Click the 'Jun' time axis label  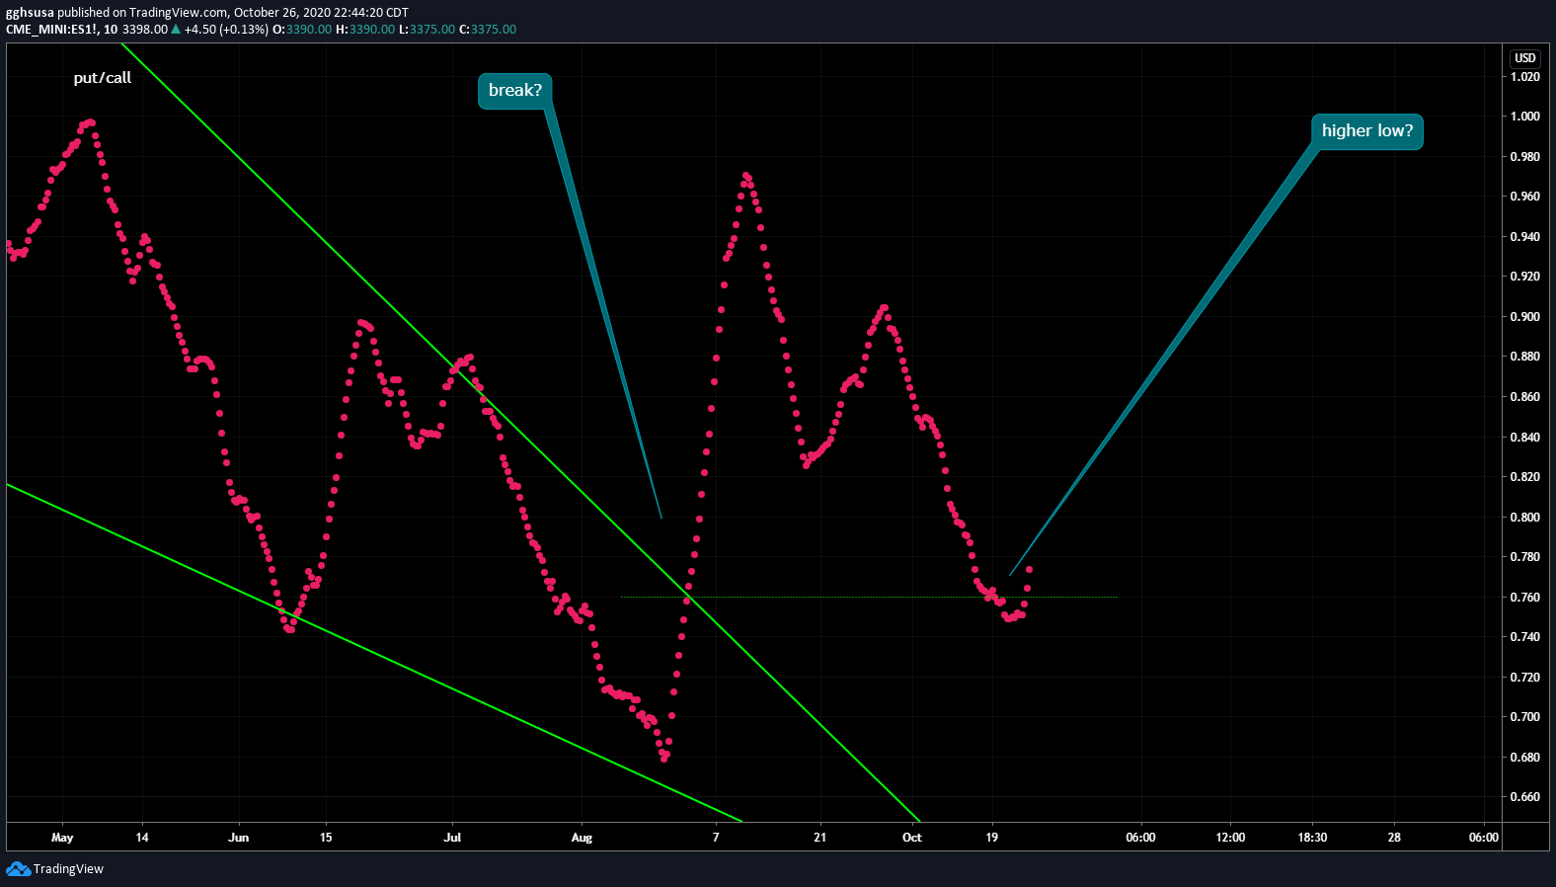click(239, 838)
